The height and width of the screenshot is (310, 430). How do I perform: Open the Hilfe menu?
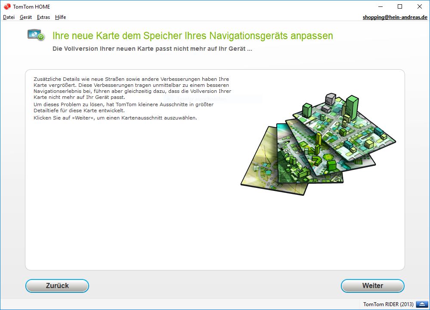[61, 17]
